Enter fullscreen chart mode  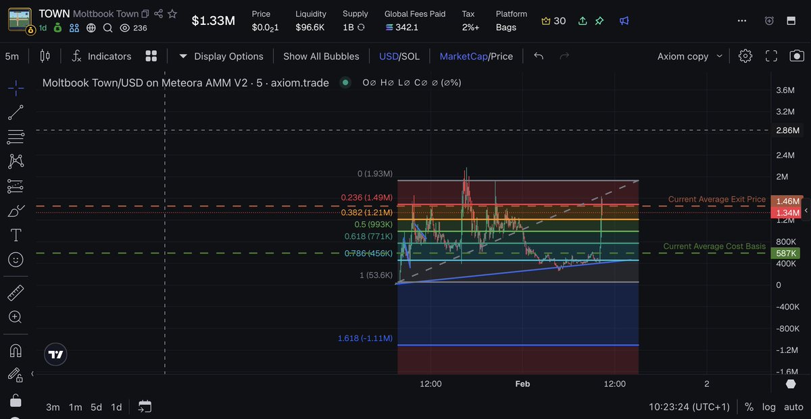[772, 56]
